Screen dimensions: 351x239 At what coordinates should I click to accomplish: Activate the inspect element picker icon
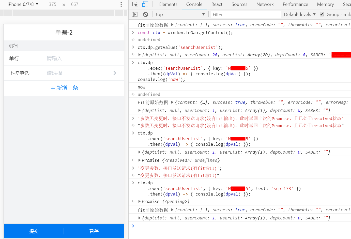[135, 4]
